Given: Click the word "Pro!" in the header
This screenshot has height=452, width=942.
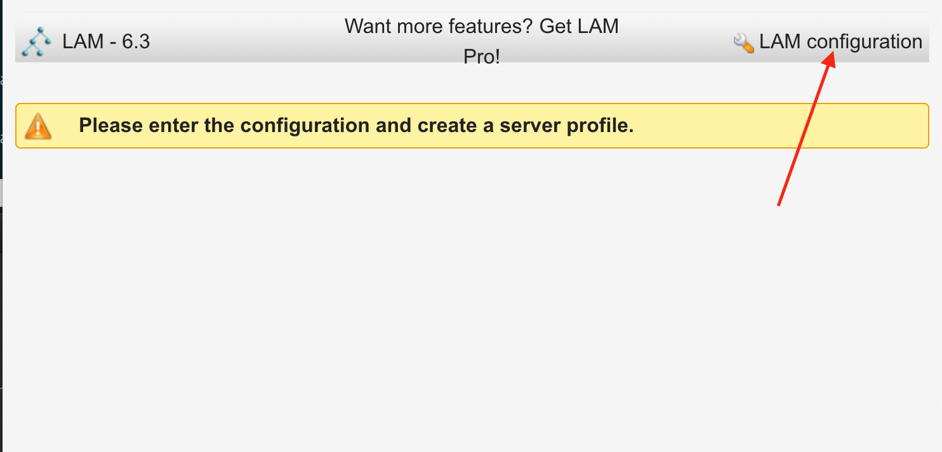Looking at the screenshot, I should click(x=482, y=57).
